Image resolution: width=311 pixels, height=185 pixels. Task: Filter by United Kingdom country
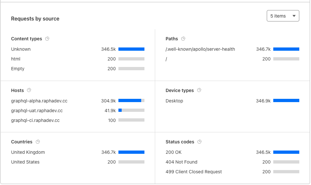click(28, 152)
